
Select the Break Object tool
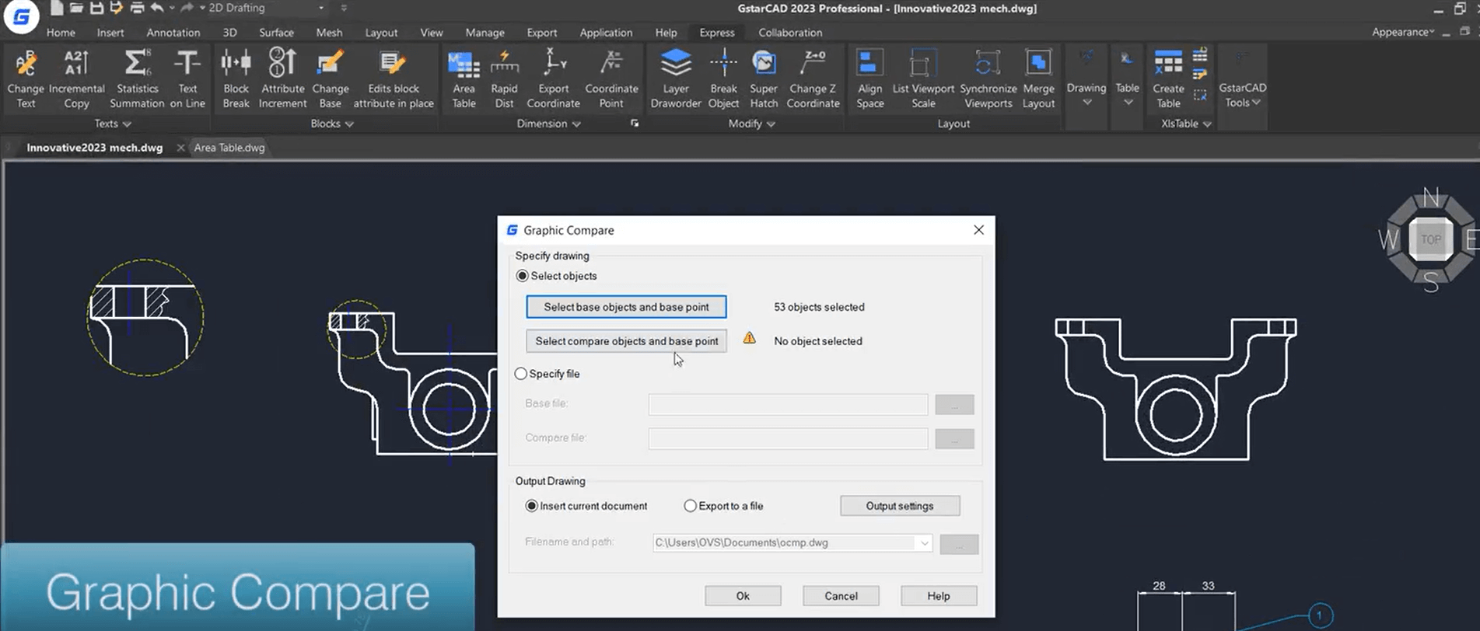click(x=723, y=78)
